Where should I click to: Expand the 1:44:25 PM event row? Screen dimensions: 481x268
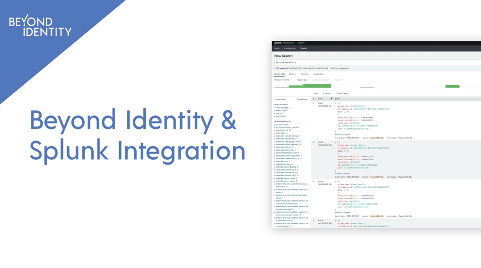[313, 182]
